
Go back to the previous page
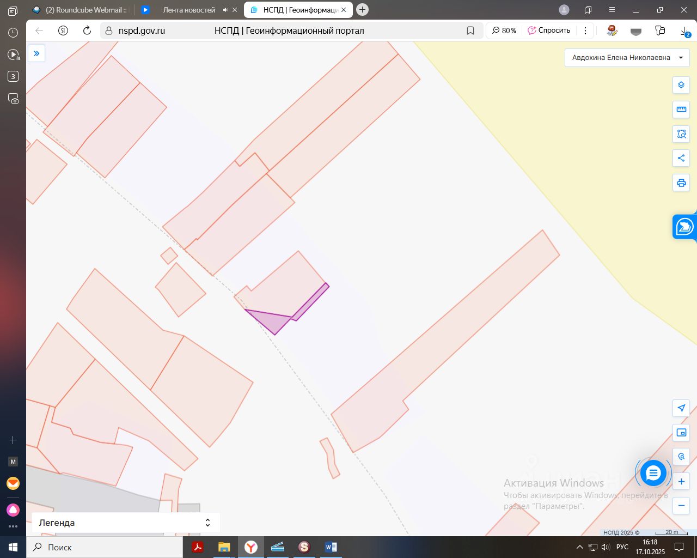pyautogui.click(x=39, y=31)
